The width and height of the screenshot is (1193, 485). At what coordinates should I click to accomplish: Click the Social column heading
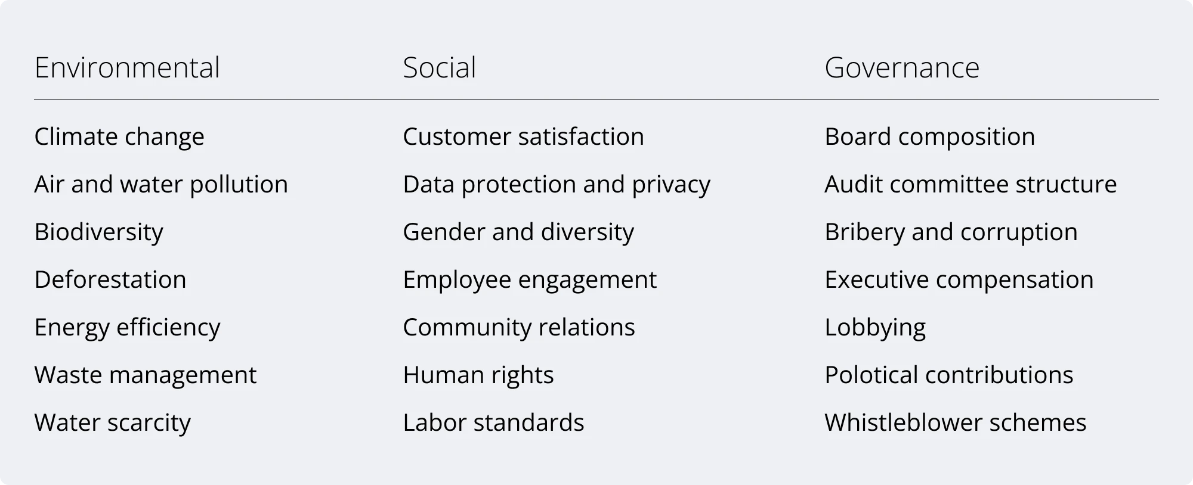pyautogui.click(x=439, y=67)
